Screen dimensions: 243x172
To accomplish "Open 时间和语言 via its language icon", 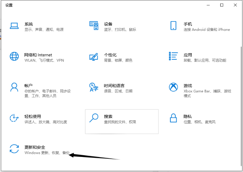I will tap(94, 87).
